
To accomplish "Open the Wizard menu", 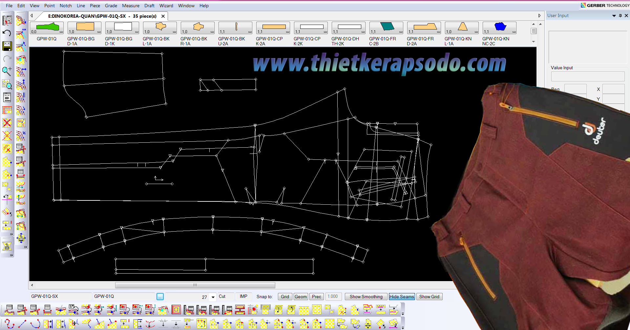I will pos(166,6).
